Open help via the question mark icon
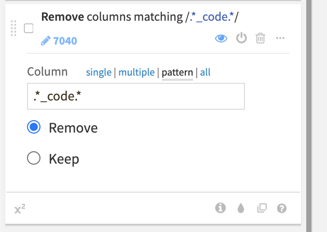The height and width of the screenshot is (232, 327). click(x=282, y=208)
